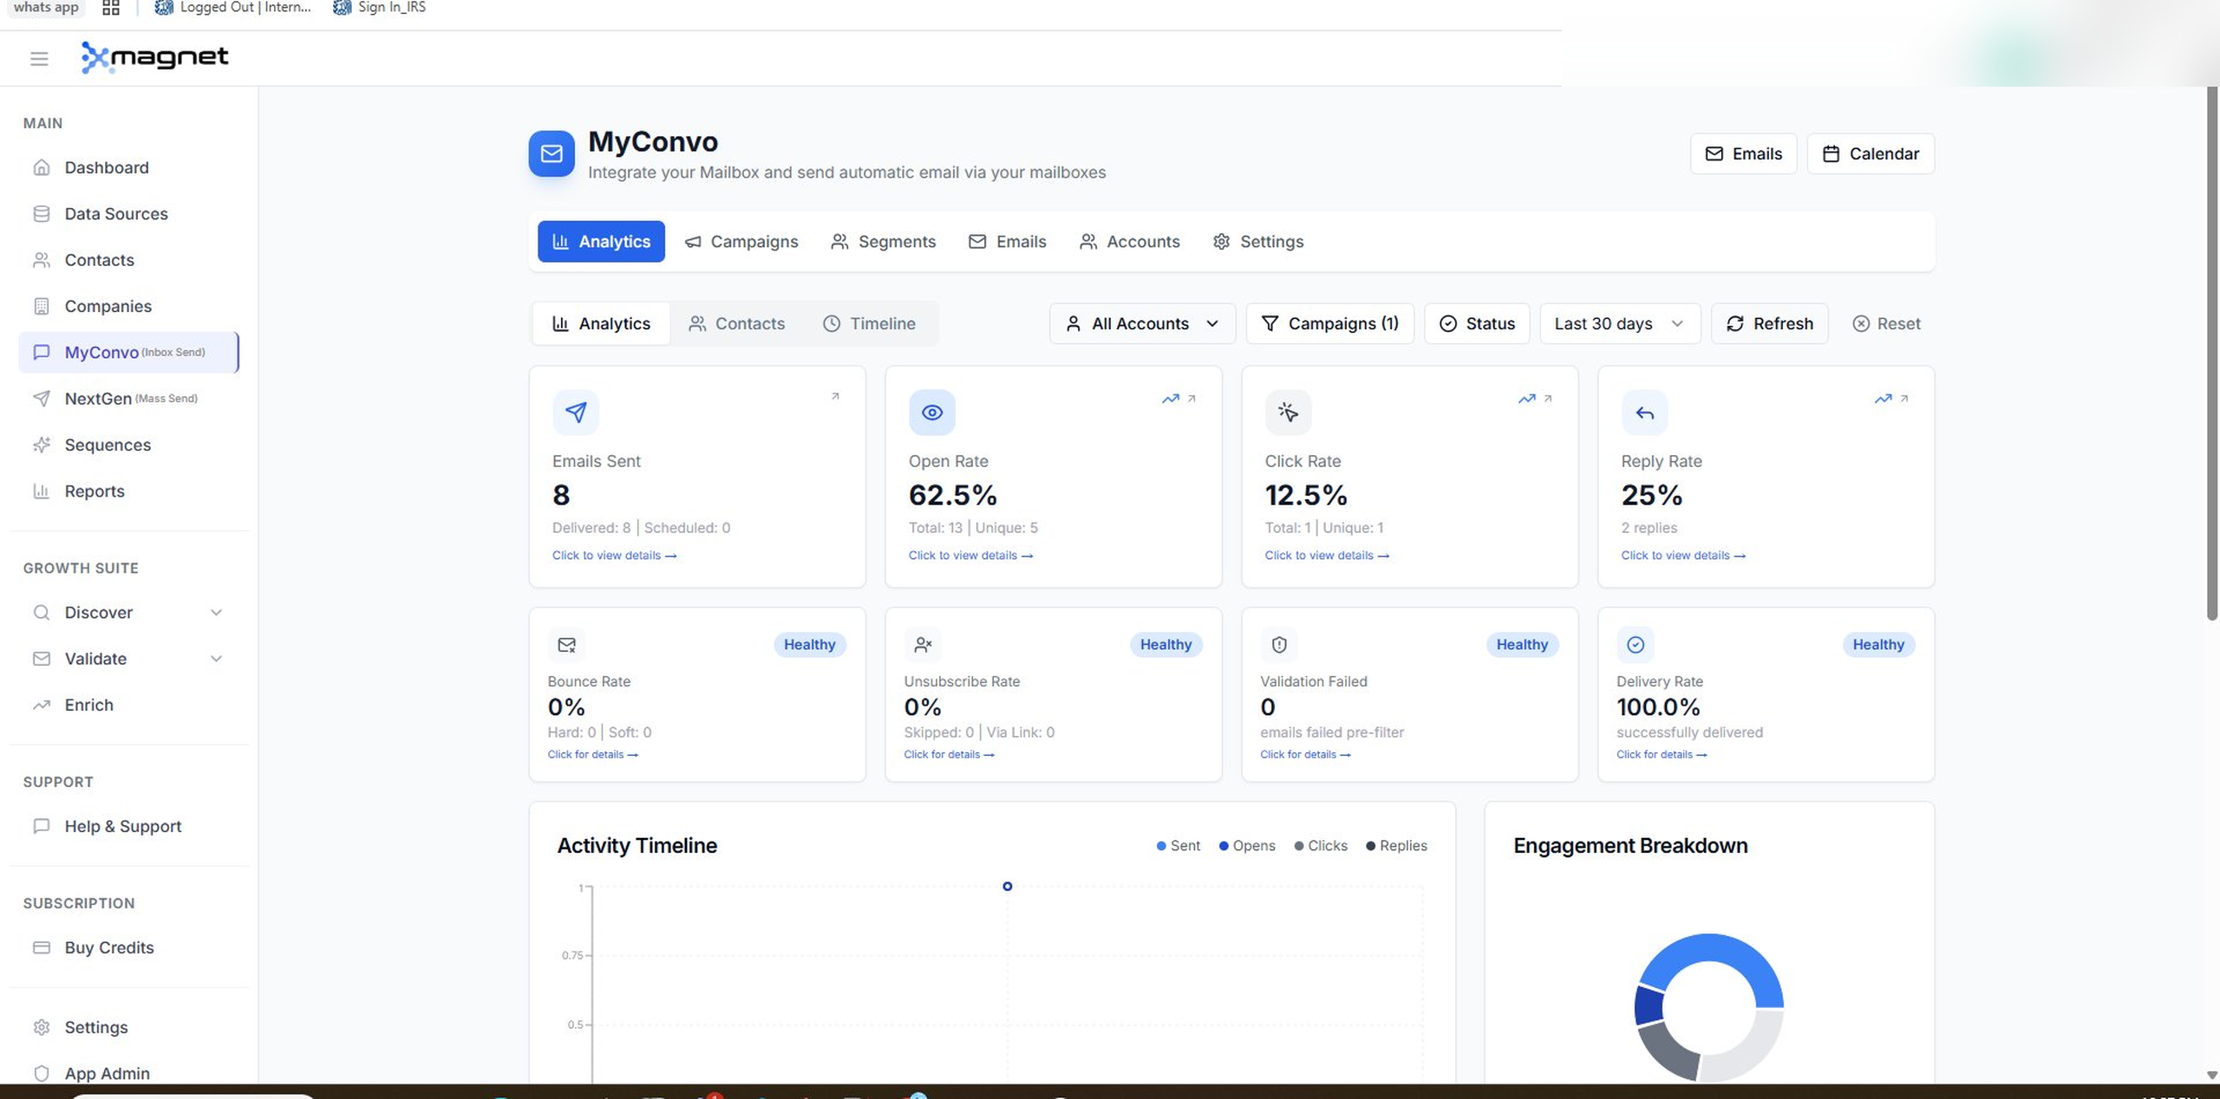Click the Calendar button at top right
Image resolution: width=2220 pixels, height=1099 pixels.
click(1871, 153)
